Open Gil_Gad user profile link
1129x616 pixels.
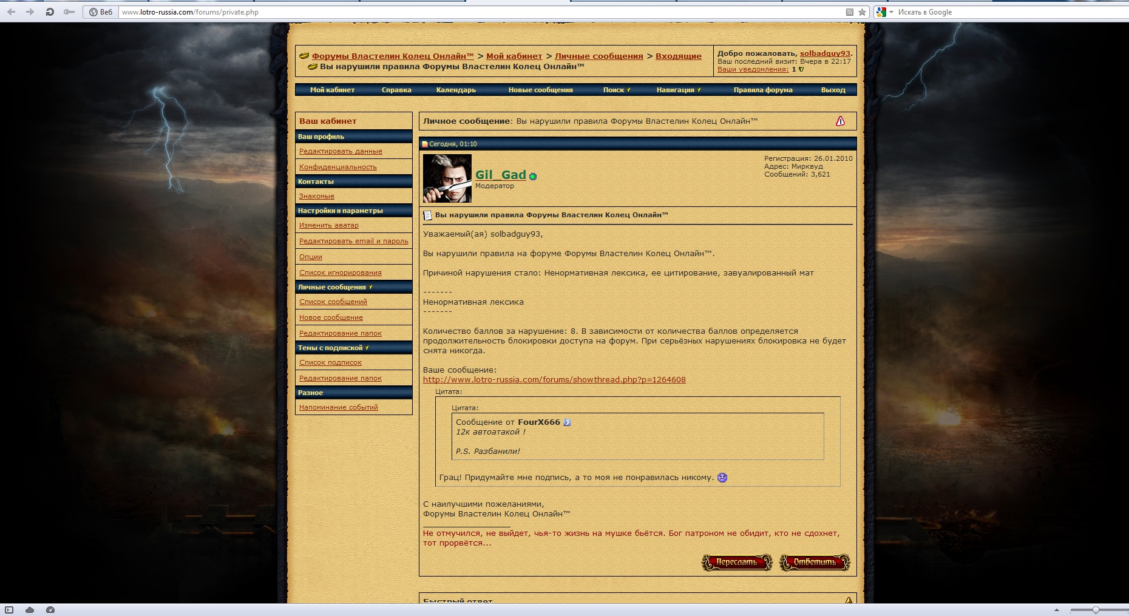tap(500, 175)
